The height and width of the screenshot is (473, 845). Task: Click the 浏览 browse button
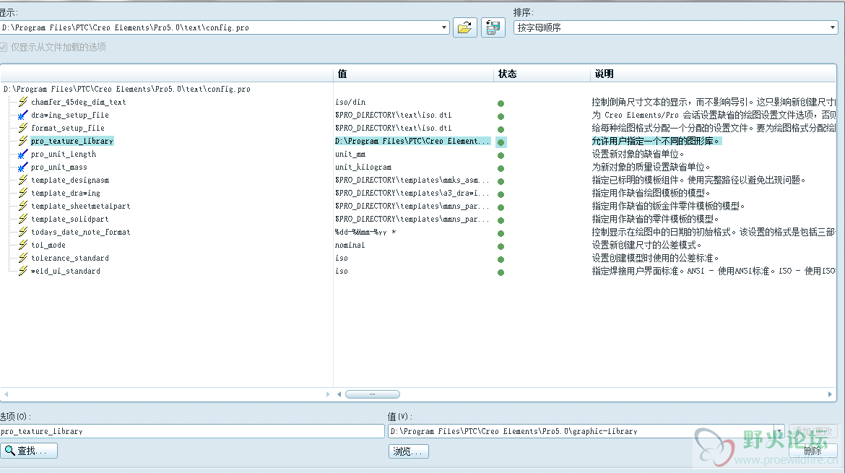click(x=409, y=451)
